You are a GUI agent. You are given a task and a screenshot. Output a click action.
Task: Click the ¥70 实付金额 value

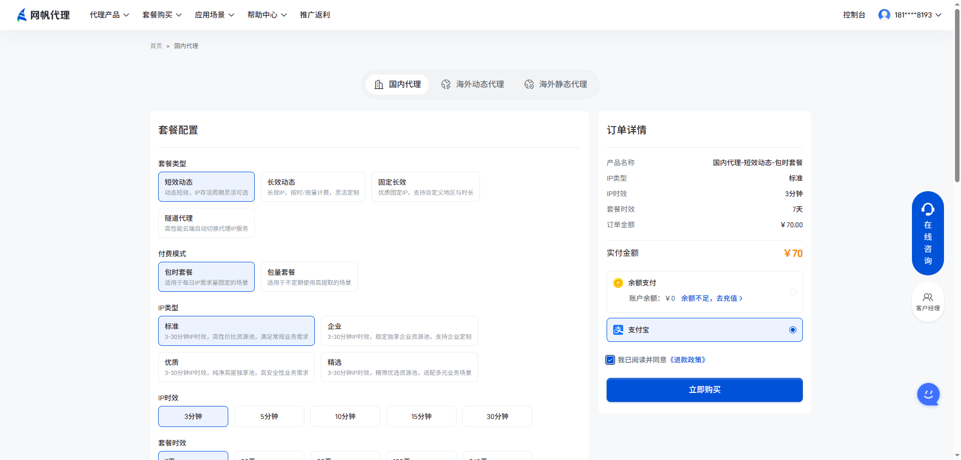tap(793, 253)
